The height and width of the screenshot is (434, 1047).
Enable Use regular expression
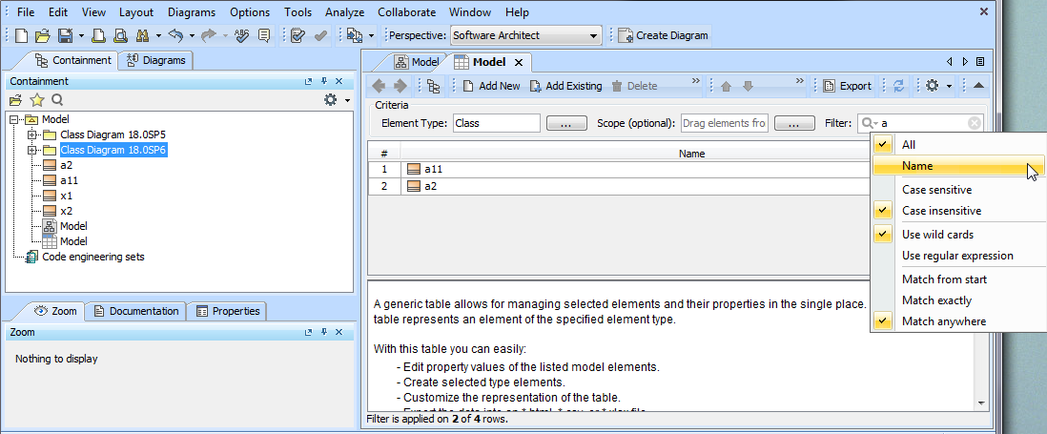957,256
